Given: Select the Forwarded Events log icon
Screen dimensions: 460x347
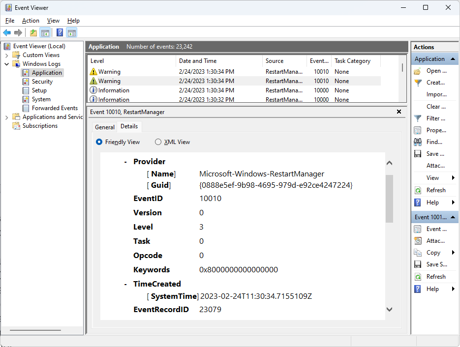Looking at the screenshot, I should click(26, 108).
